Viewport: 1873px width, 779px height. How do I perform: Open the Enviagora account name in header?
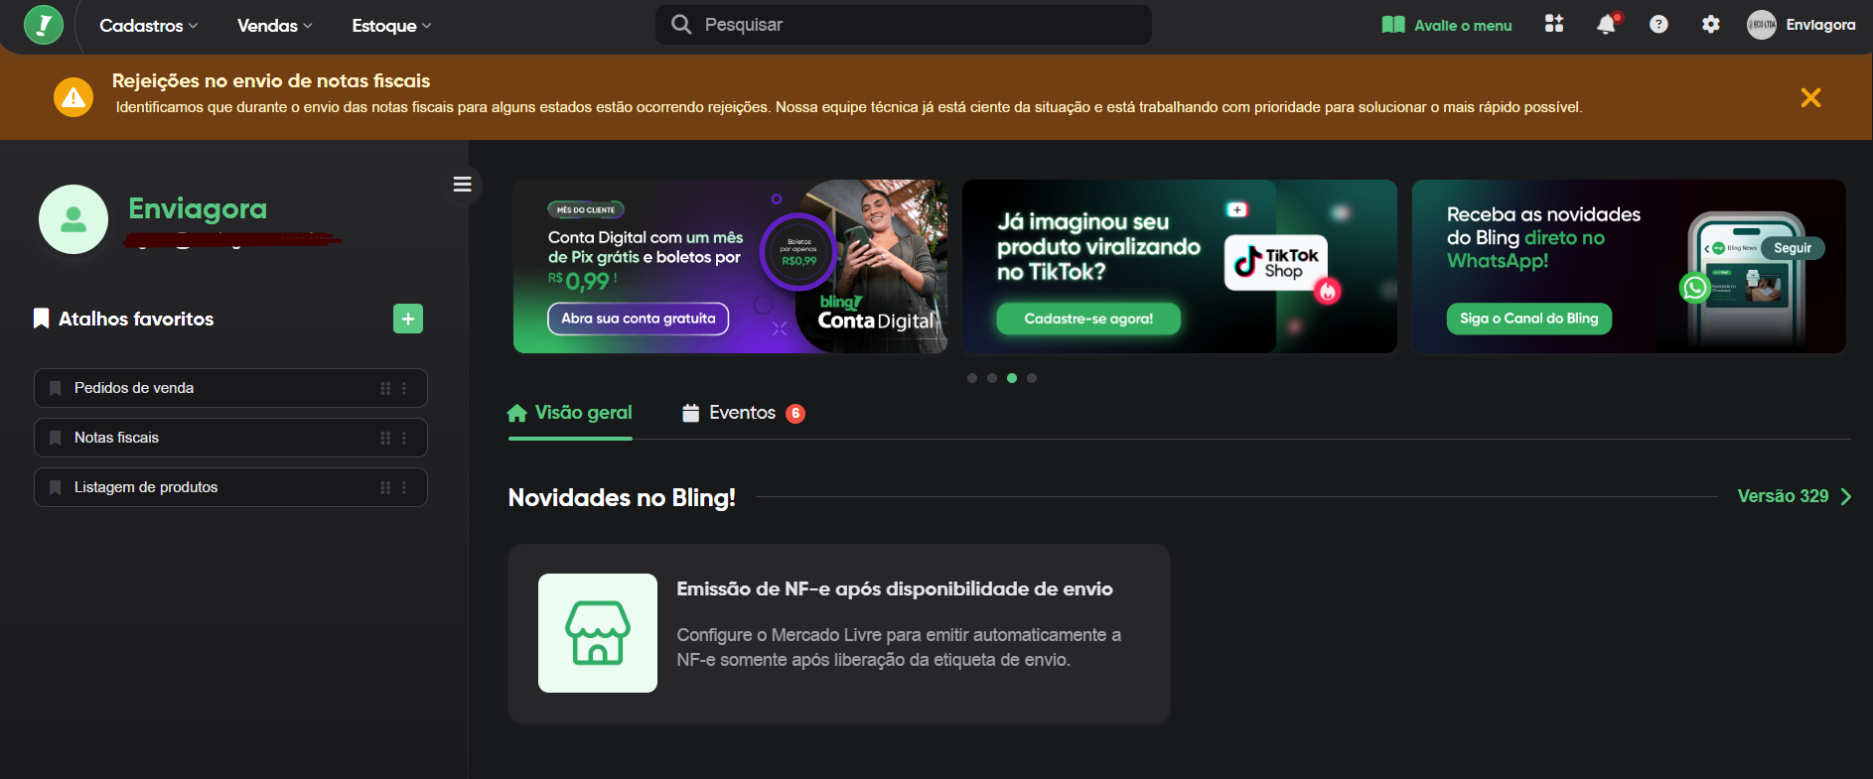click(1820, 25)
